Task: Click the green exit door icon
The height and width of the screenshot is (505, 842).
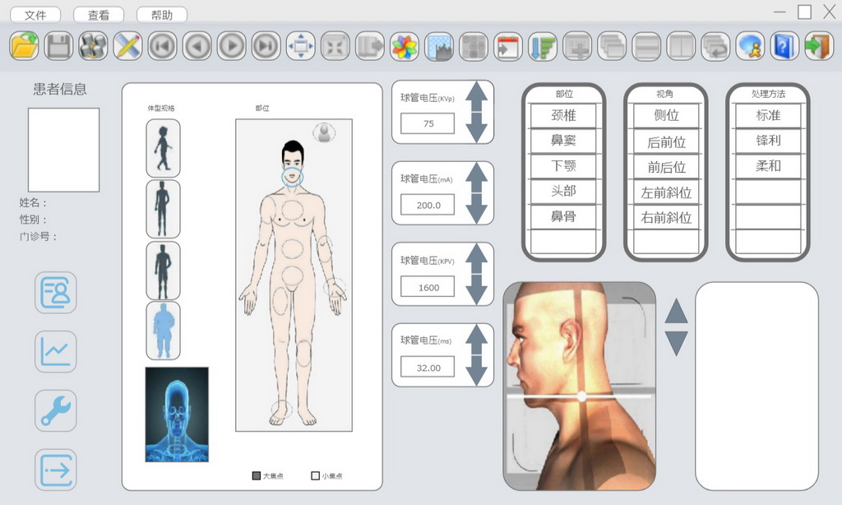Action: pyautogui.click(x=818, y=45)
